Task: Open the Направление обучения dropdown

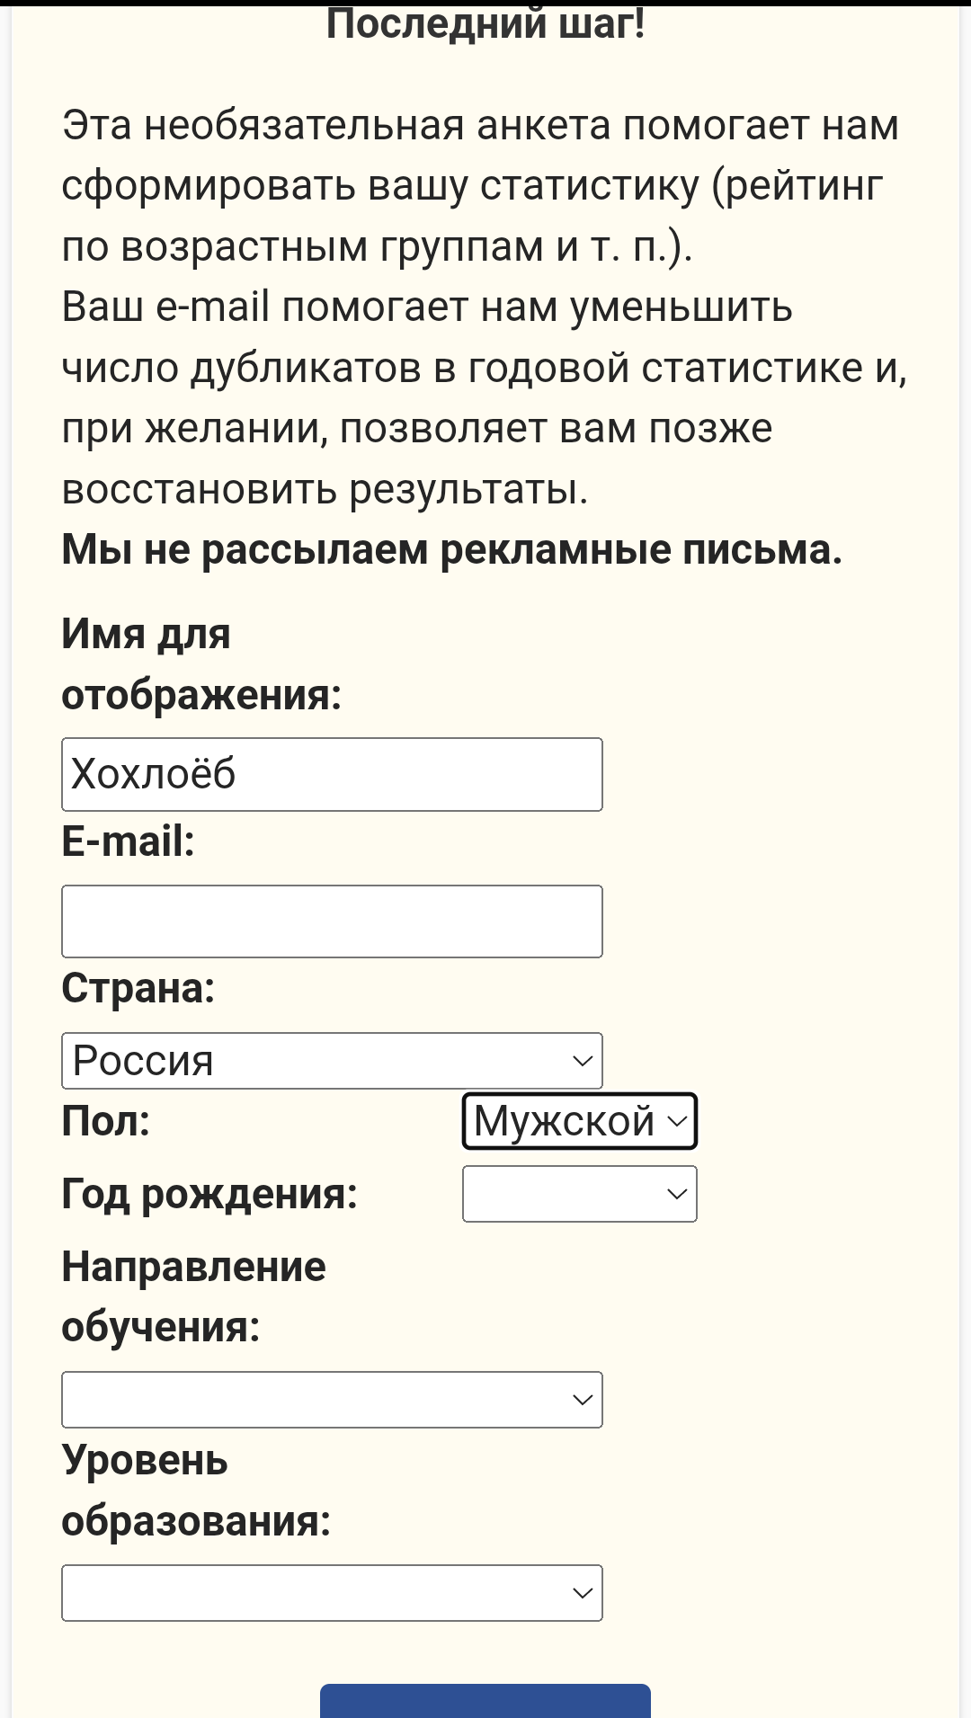Action: 332,1400
